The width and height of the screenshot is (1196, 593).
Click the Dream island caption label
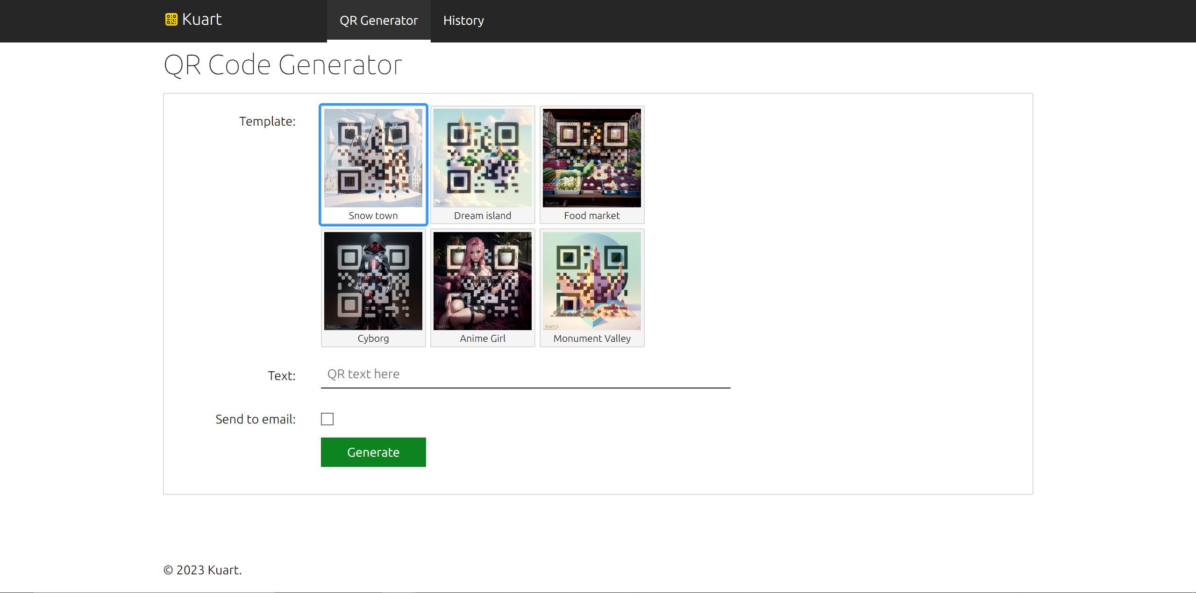482,216
